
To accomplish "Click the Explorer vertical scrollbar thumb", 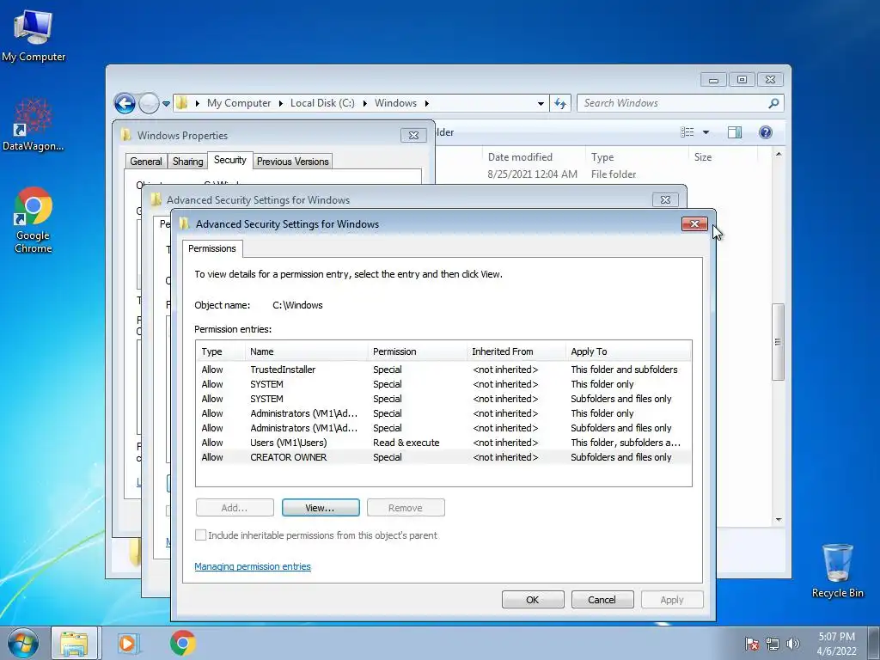I will click(777, 342).
